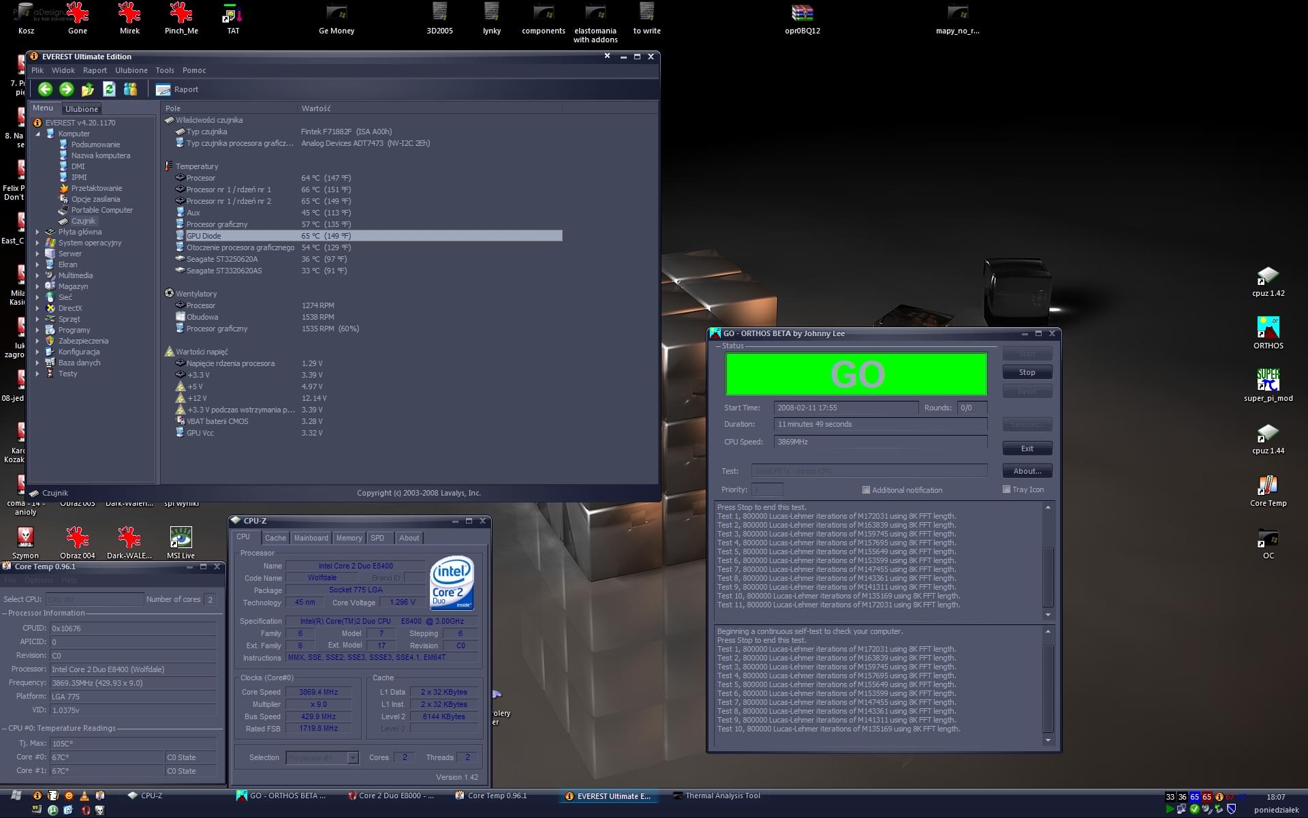Viewport: 1308px width, 818px height.
Task: Click the Stop button in ORTHOS
Action: coord(1027,372)
